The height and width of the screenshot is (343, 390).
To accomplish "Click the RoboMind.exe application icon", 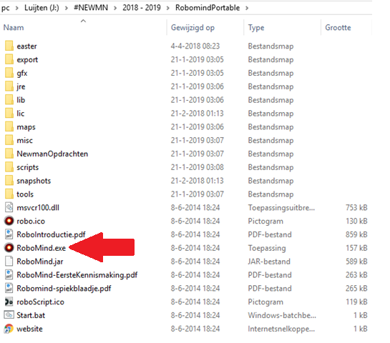I will 9,248.
